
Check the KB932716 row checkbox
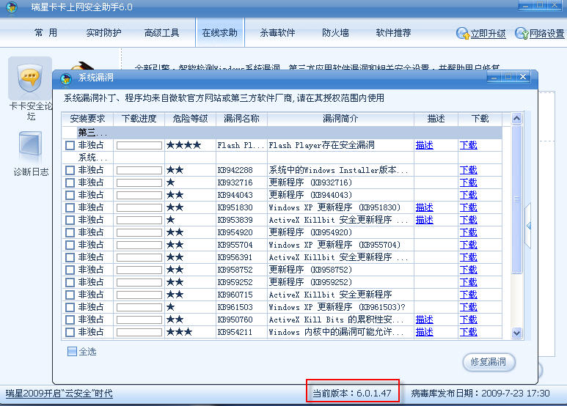pos(70,182)
